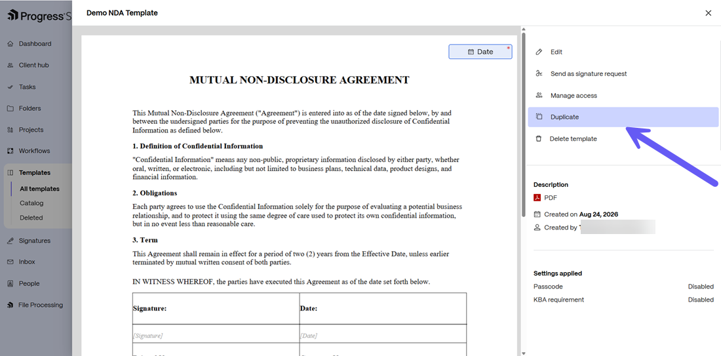721x356 pixels.
Task: Choose Send as signature request
Action: [623, 73]
